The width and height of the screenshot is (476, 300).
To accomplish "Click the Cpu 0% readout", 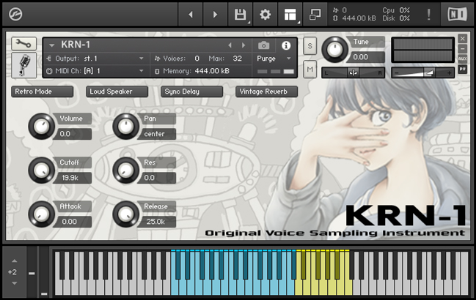I will [396, 10].
